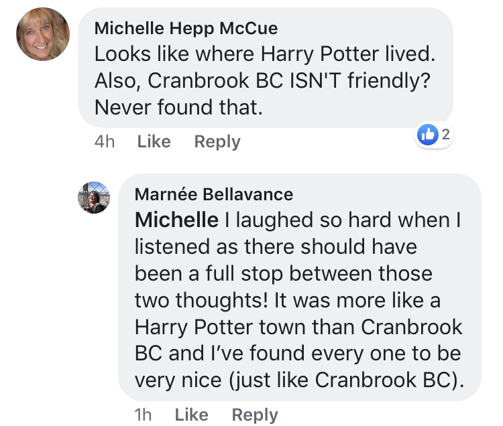The width and height of the screenshot is (503, 426).
Task: Click the 1h timestamp
Action: pyautogui.click(x=143, y=415)
